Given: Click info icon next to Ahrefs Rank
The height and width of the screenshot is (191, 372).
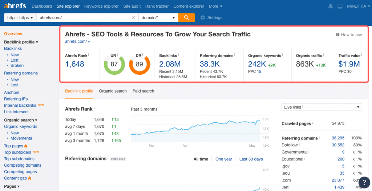Looking at the screenshot, I should pos(89,55).
